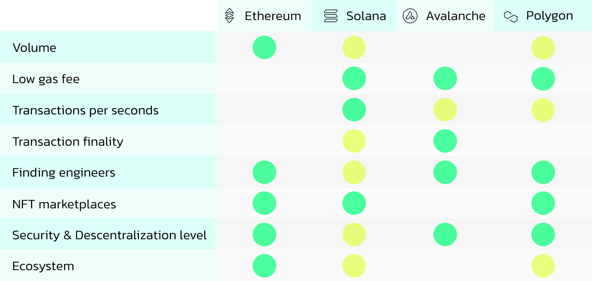
Task: Click the Low gas fee row label
Action: click(46, 79)
